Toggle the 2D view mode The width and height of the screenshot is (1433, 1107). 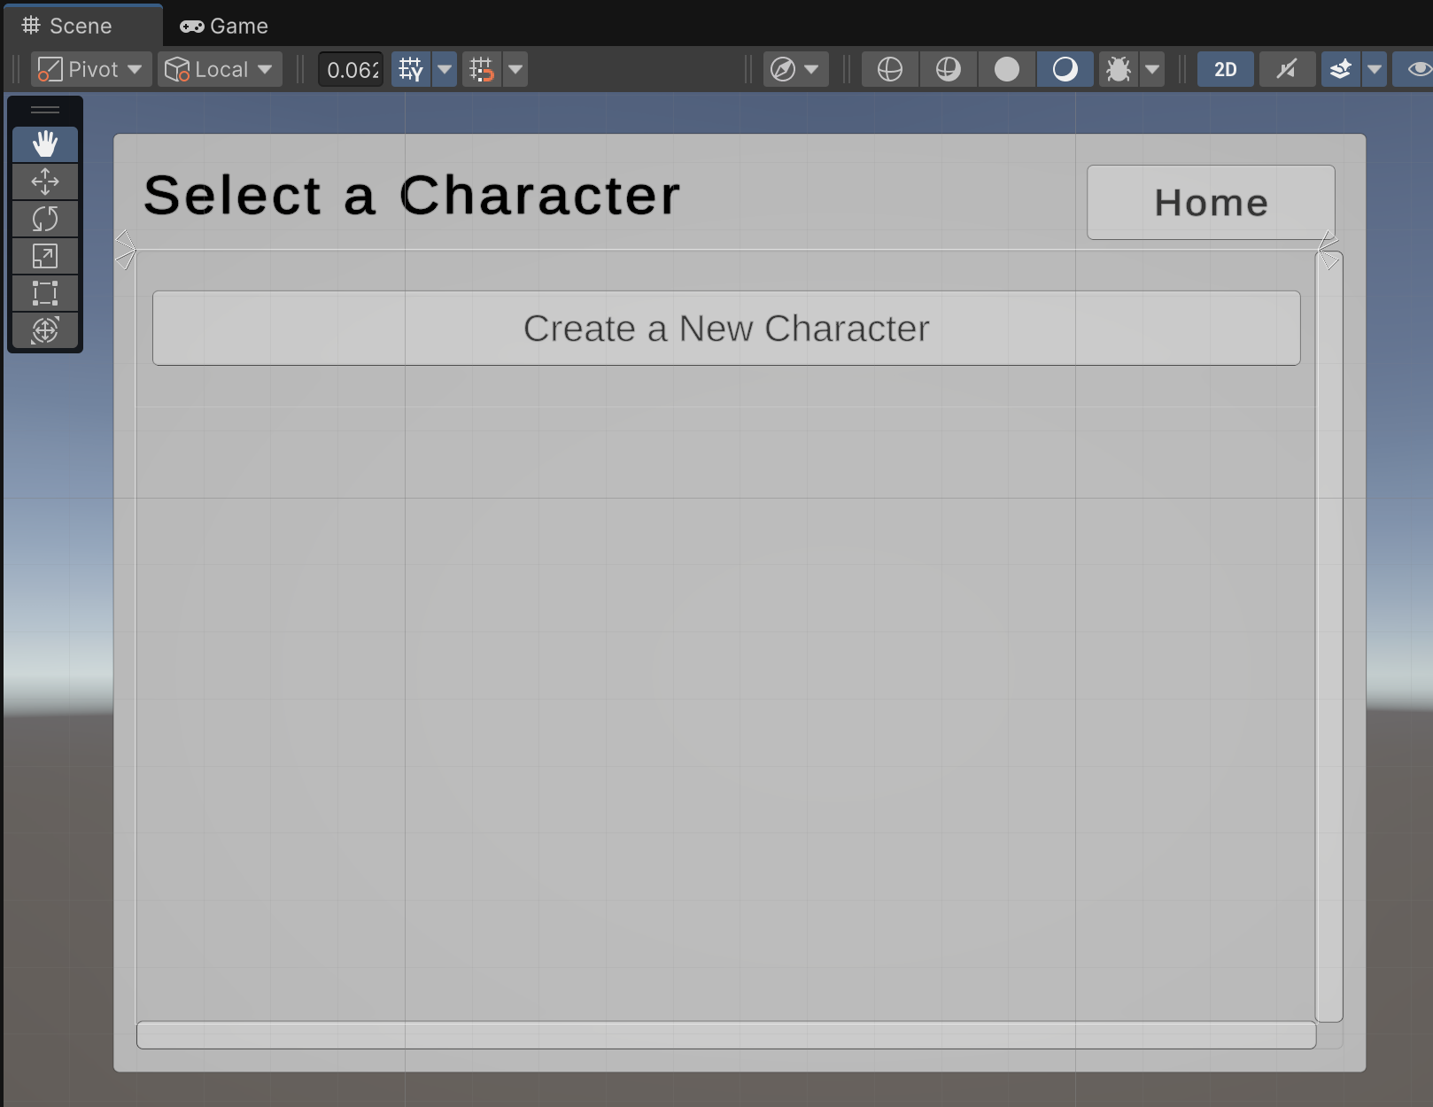[1225, 69]
